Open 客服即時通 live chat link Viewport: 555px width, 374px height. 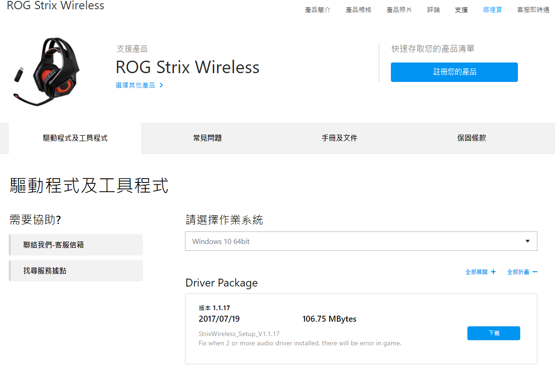coord(533,10)
